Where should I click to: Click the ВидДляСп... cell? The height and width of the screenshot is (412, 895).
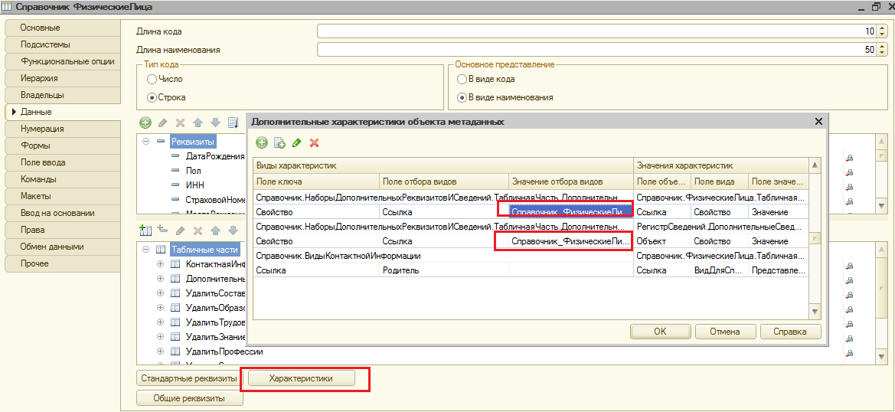click(x=719, y=270)
